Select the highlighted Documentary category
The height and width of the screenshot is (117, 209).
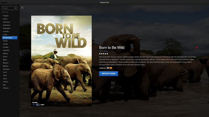coord(10,38)
